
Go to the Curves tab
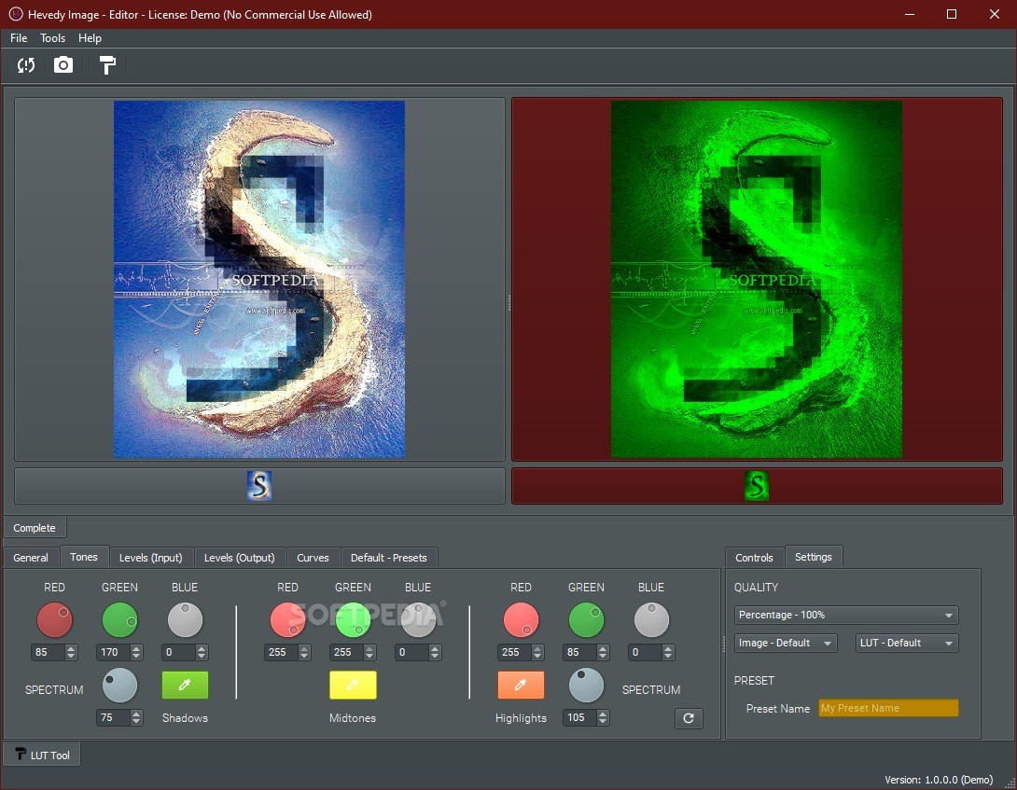click(313, 558)
